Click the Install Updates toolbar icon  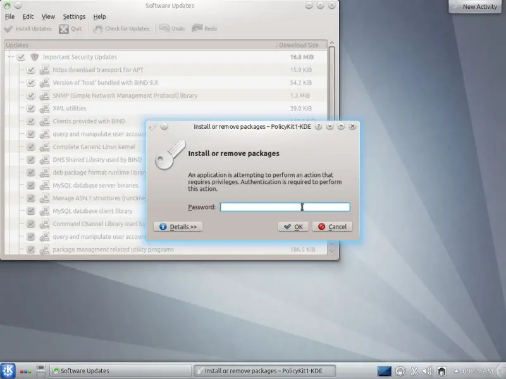point(8,28)
